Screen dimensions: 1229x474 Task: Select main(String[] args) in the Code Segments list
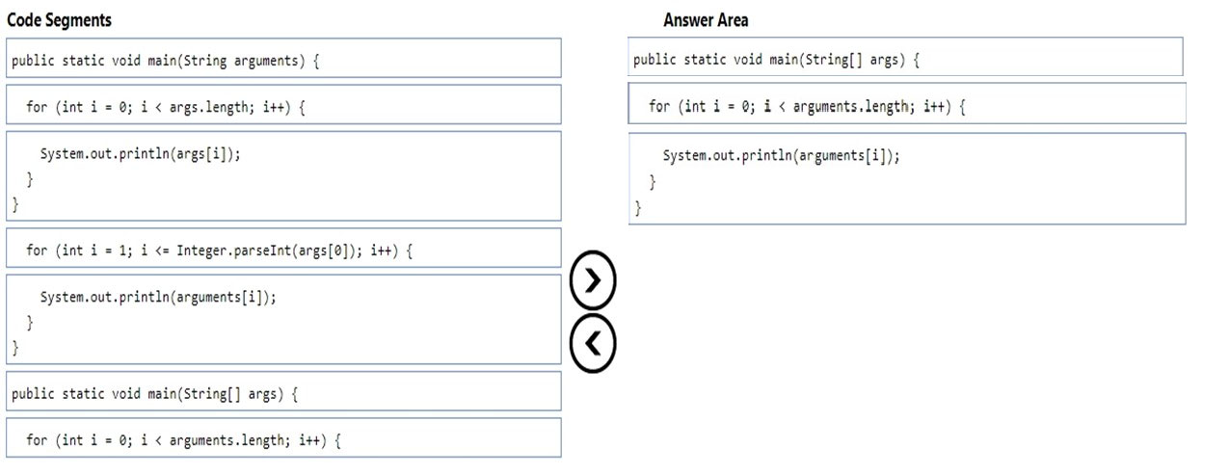pos(283,392)
